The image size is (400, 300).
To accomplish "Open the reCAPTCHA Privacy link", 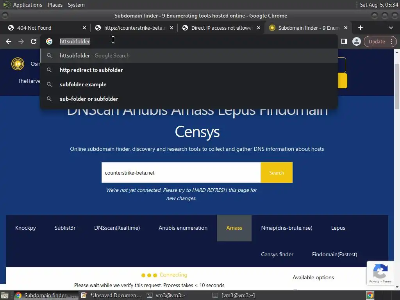I will click(x=374, y=281).
